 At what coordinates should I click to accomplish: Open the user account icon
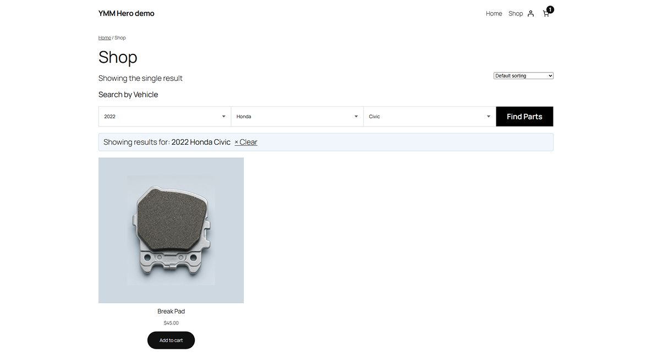(x=530, y=13)
